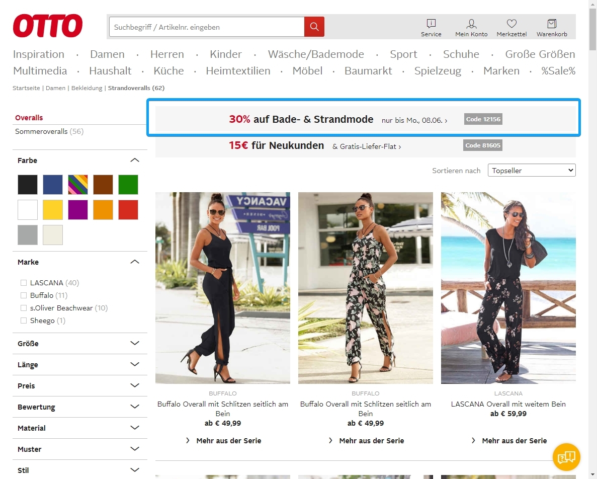This screenshot has height=479, width=597.
Task: Open the yellow chat help bubble
Action: click(566, 457)
